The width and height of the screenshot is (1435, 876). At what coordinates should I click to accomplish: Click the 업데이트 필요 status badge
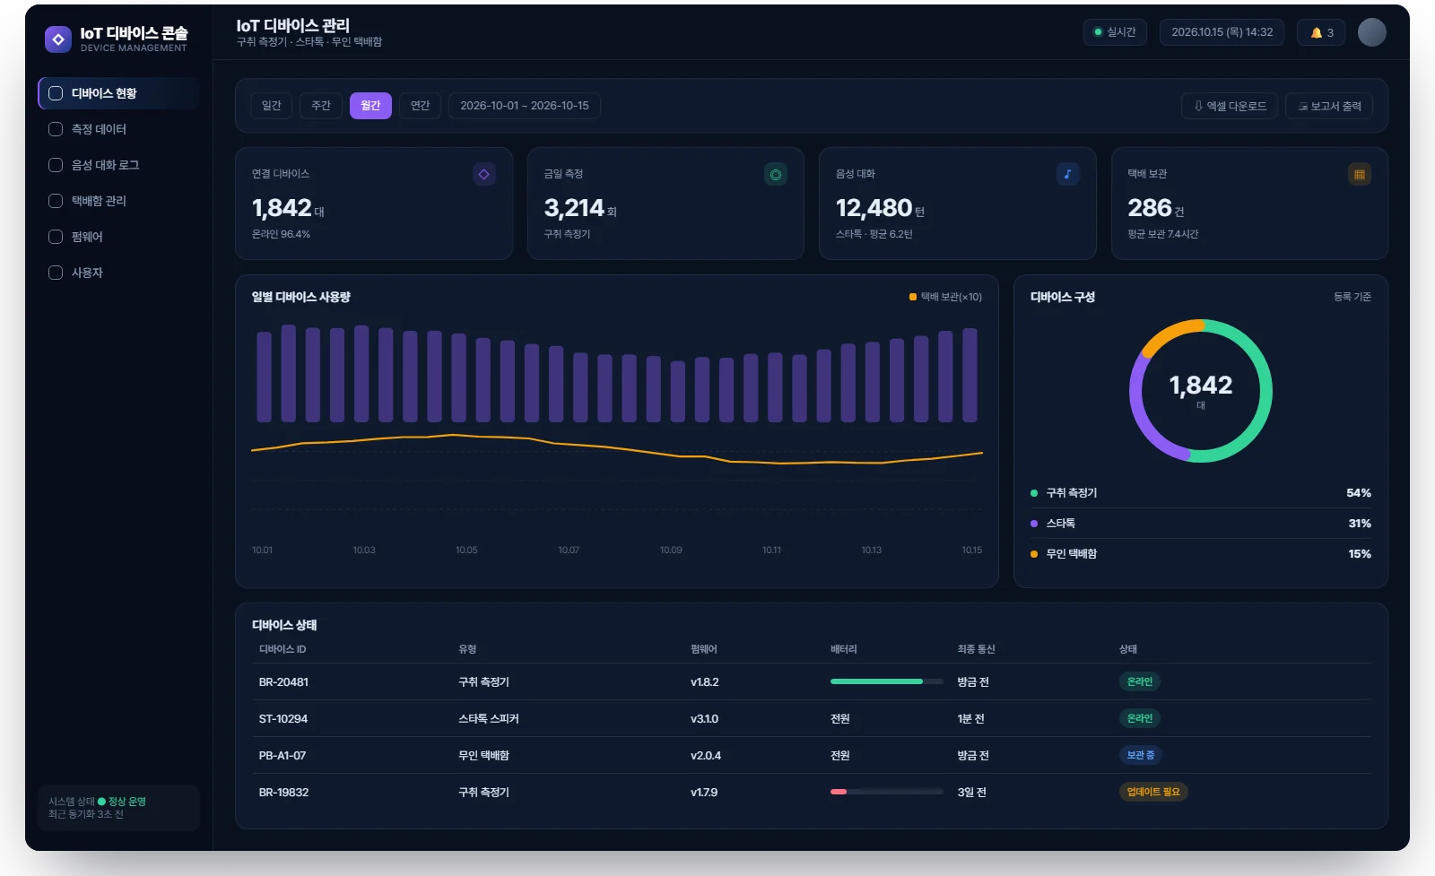click(1153, 792)
